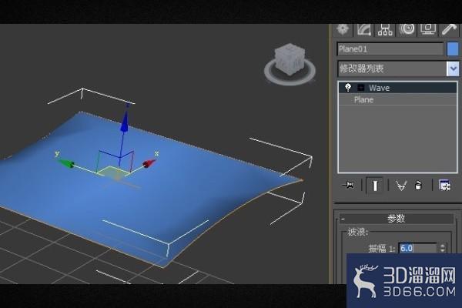Select the Plane entry in stack
462x308 pixels.
[x=398, y=99]
